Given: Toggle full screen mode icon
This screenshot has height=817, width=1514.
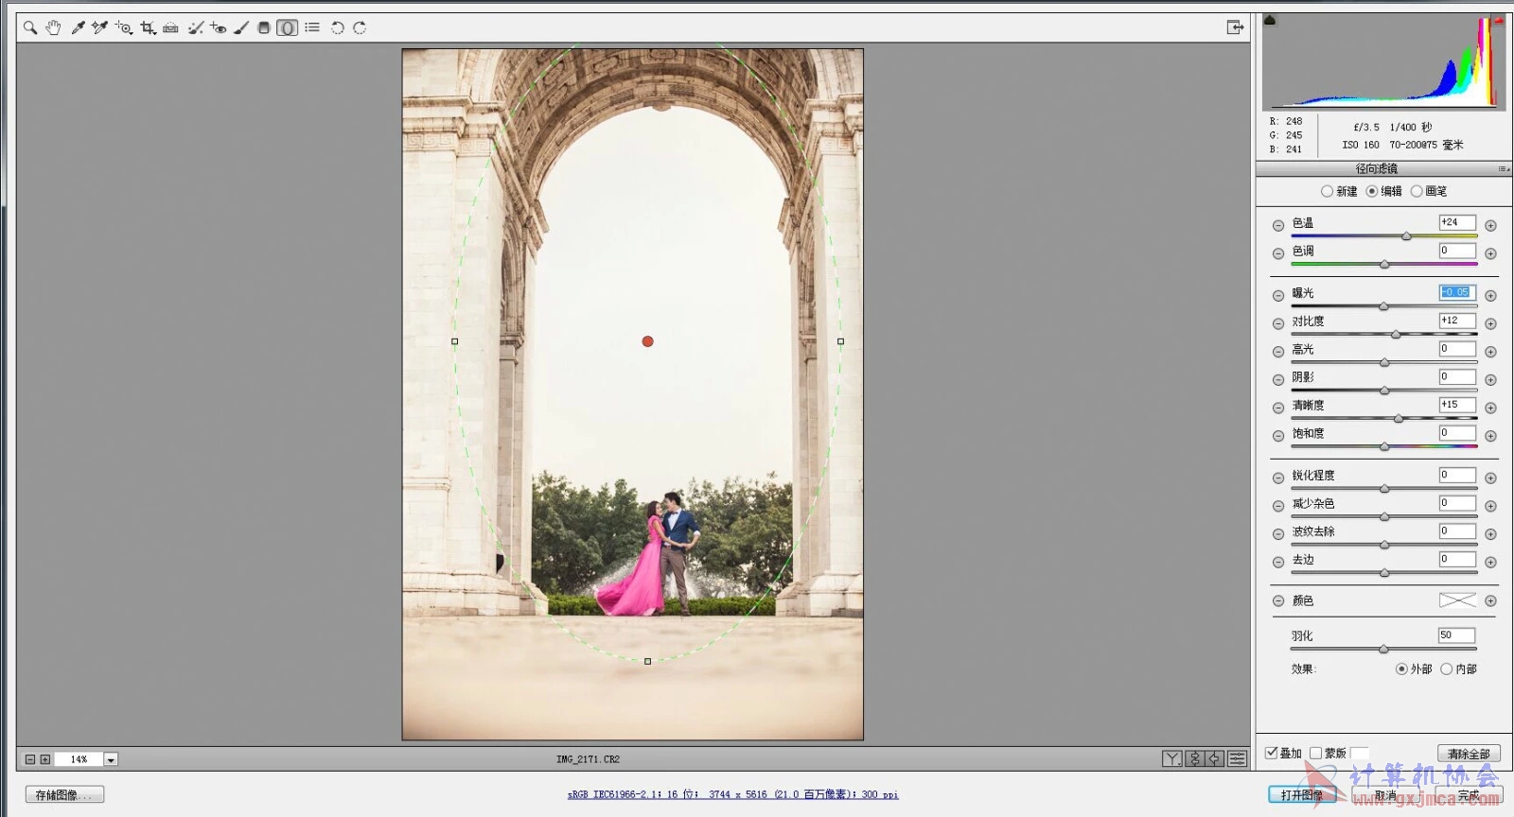Looking at the screenshot, I should [x=1235, y=27].
